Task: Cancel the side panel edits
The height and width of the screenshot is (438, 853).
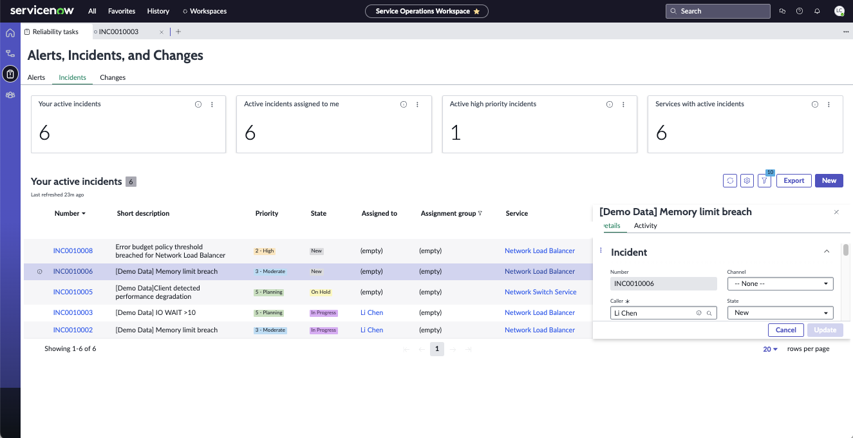Action: coord(786,330)
